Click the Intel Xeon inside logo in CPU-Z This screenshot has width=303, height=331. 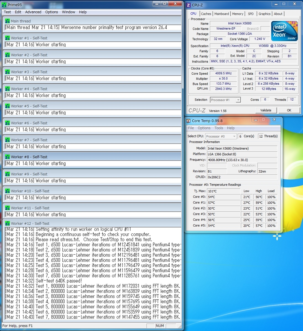click(x=285, y=31)
